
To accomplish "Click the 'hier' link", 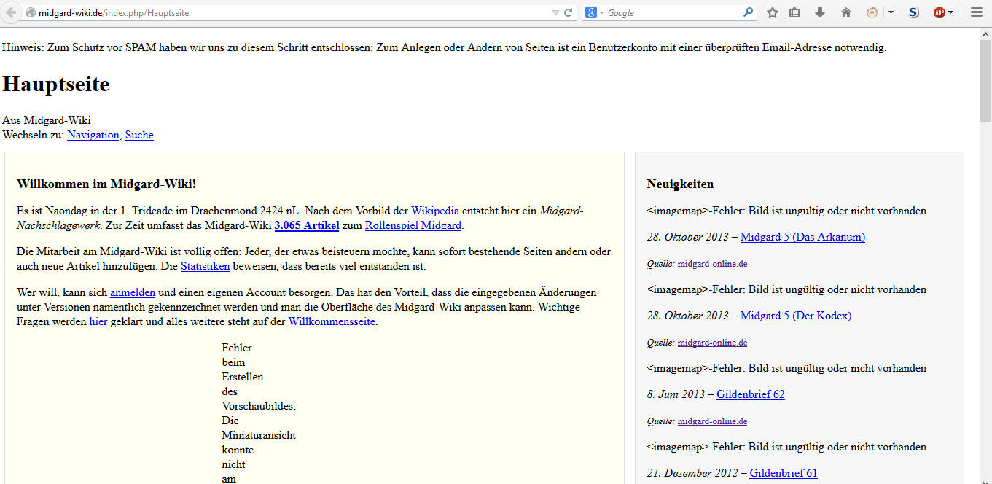I will (98, 321).
